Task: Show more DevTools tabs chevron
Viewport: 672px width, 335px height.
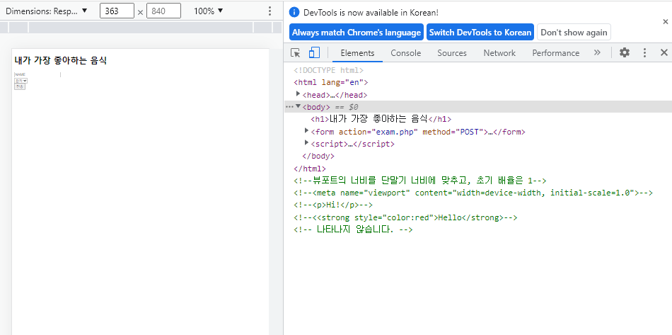Action: [x=597, y=52]
